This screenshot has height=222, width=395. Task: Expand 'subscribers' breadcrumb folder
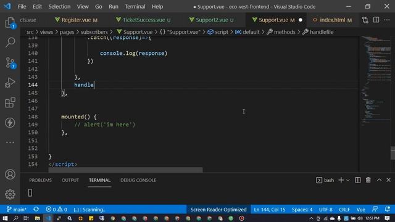point(94,32)
